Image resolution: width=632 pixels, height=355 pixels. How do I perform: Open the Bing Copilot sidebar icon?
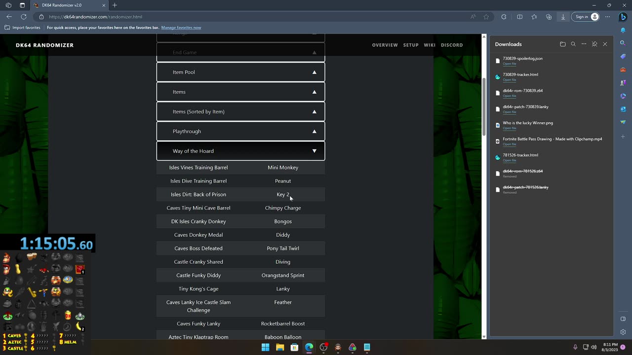click(622, 17)
